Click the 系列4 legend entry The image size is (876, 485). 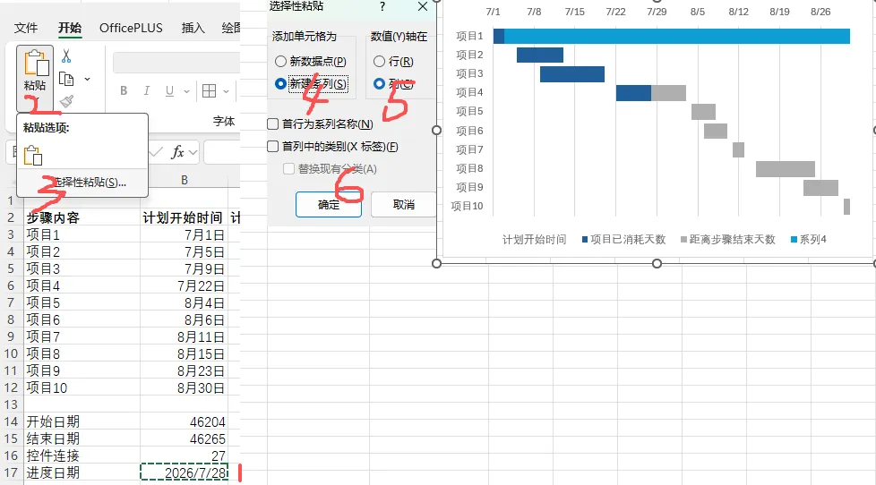pyautogui.click(x=809, y=240)
